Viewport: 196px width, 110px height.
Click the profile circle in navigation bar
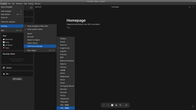pos(126,105)
